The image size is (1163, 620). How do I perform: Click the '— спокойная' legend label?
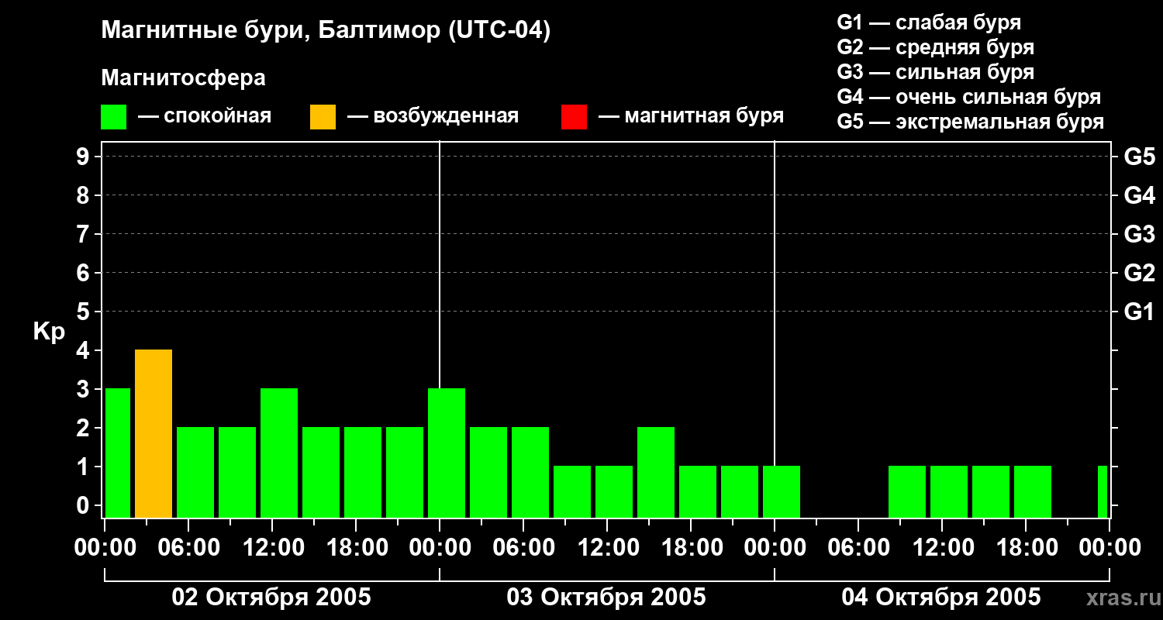tap(205, 116)
